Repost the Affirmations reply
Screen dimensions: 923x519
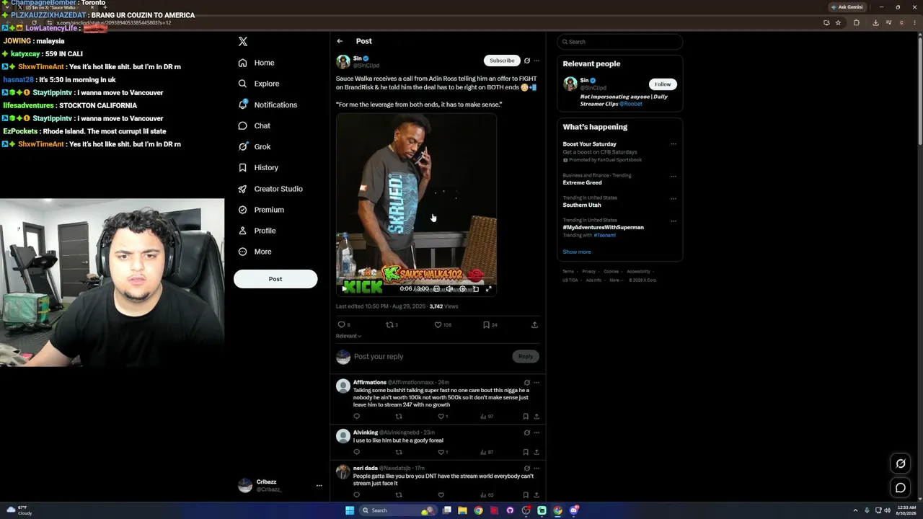pos(399,417)
